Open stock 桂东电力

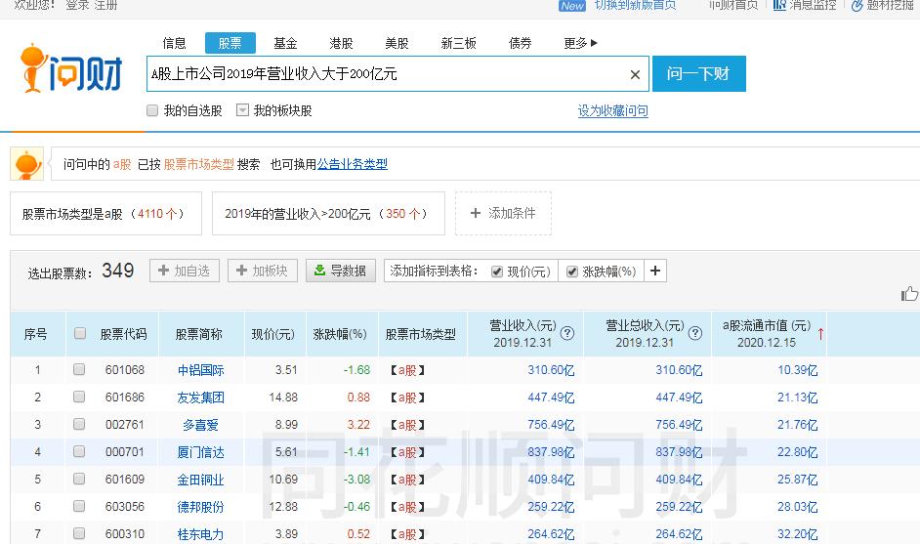[200, 534]
